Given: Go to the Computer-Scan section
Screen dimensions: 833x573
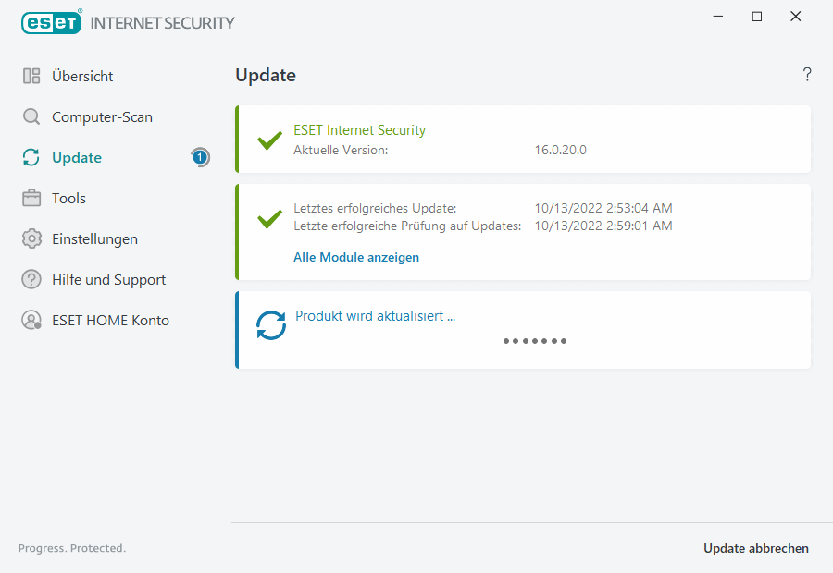Looking at the screenshot, I should click(x=102, y=117).
